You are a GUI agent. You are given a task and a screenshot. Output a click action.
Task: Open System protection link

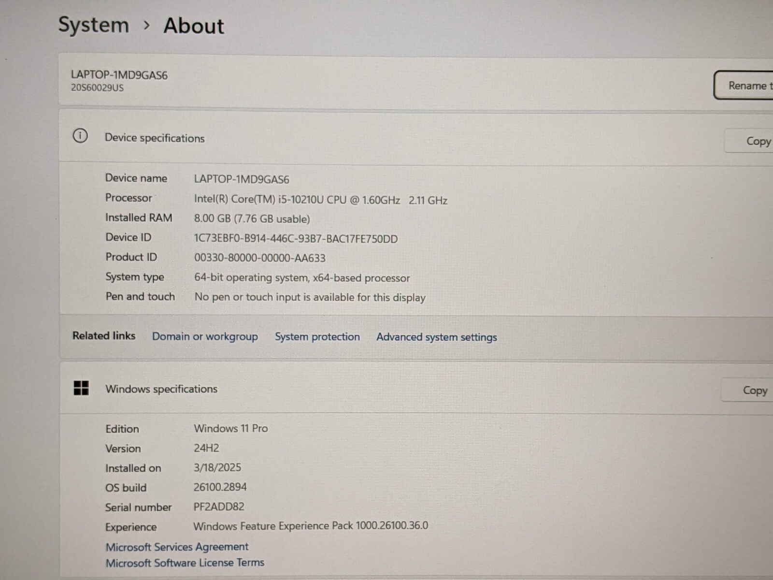pyautogui.click(x=317, y=337)
